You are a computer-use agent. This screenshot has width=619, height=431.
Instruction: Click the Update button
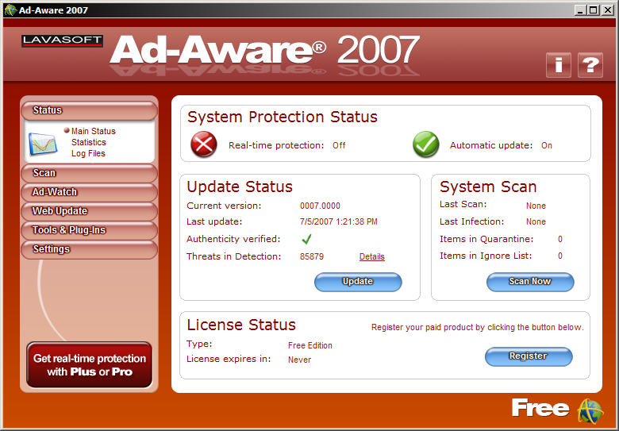(x=358, y=282)
